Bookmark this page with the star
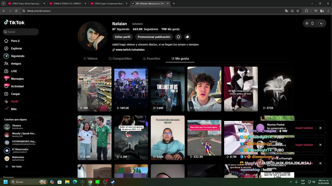The height and width of the screenshot is (186, 332). [298, 11]
